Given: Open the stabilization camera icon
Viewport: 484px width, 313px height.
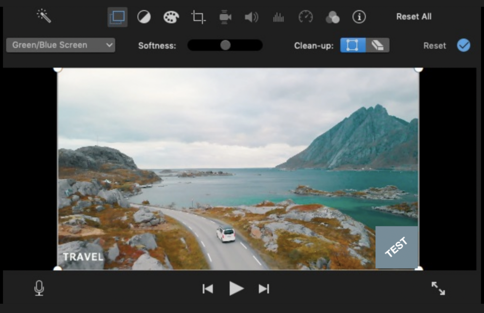Looking at the screenshot, I should tap(225, 17).
